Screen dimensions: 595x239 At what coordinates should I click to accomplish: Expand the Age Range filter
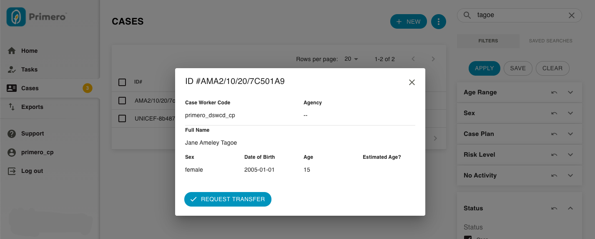[571, 92]
